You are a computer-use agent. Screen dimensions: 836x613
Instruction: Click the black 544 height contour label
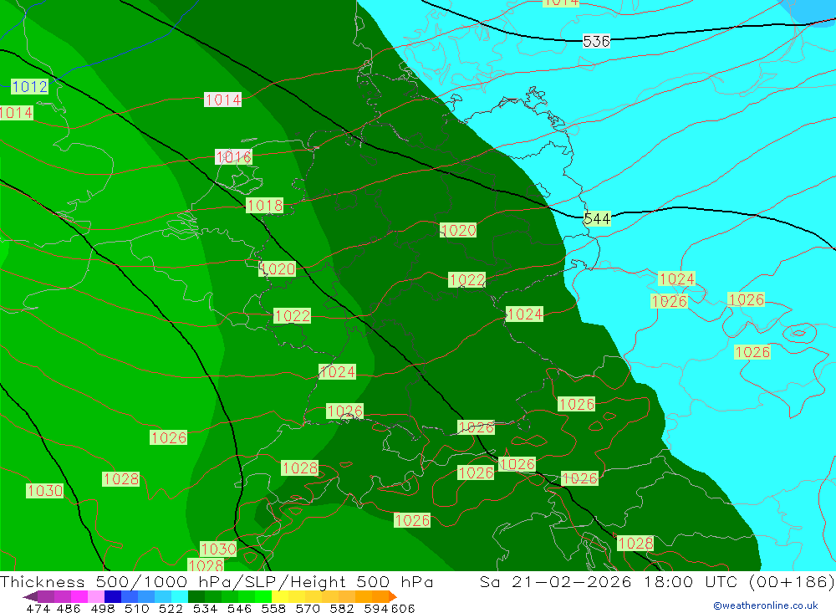(x=597, y=219)
